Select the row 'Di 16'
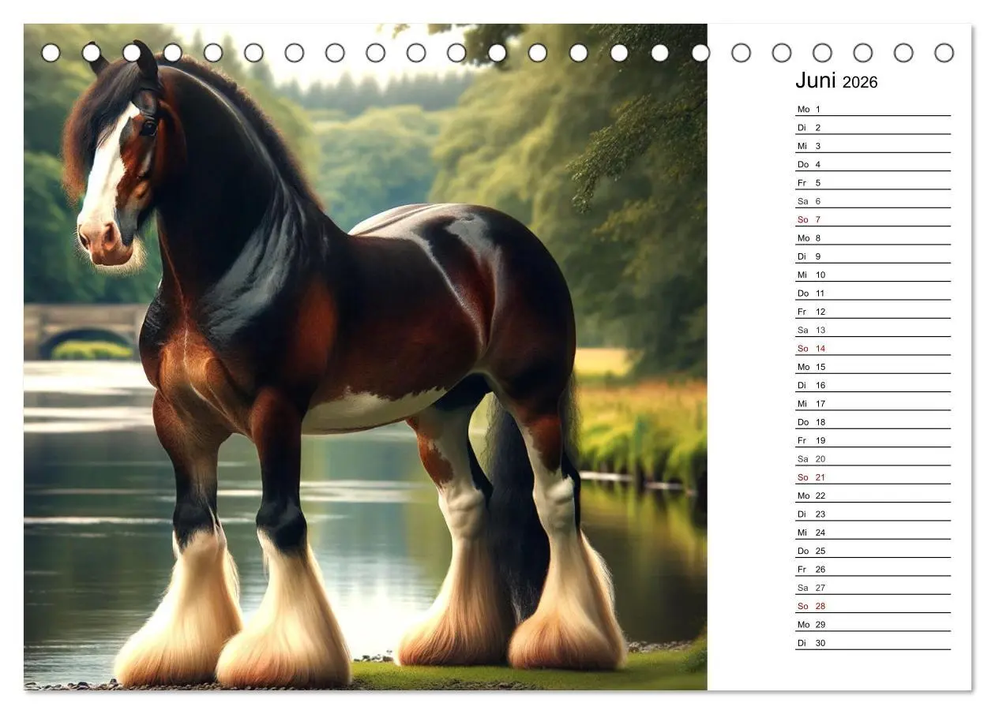The height and width of the screenshot is (714, 995). point(873,385)
